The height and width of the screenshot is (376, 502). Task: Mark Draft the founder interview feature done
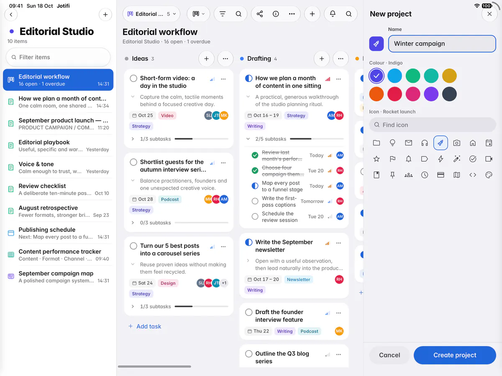coord(248,312)
